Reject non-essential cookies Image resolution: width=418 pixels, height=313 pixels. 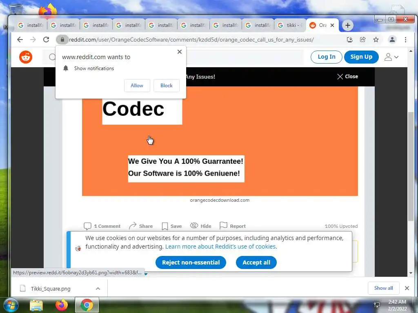click(x=191, y=262)
